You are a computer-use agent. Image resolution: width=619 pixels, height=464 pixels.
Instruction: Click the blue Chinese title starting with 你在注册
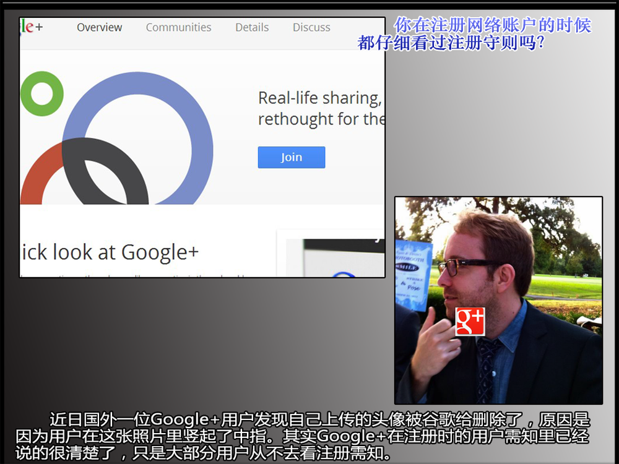point(493,25)
